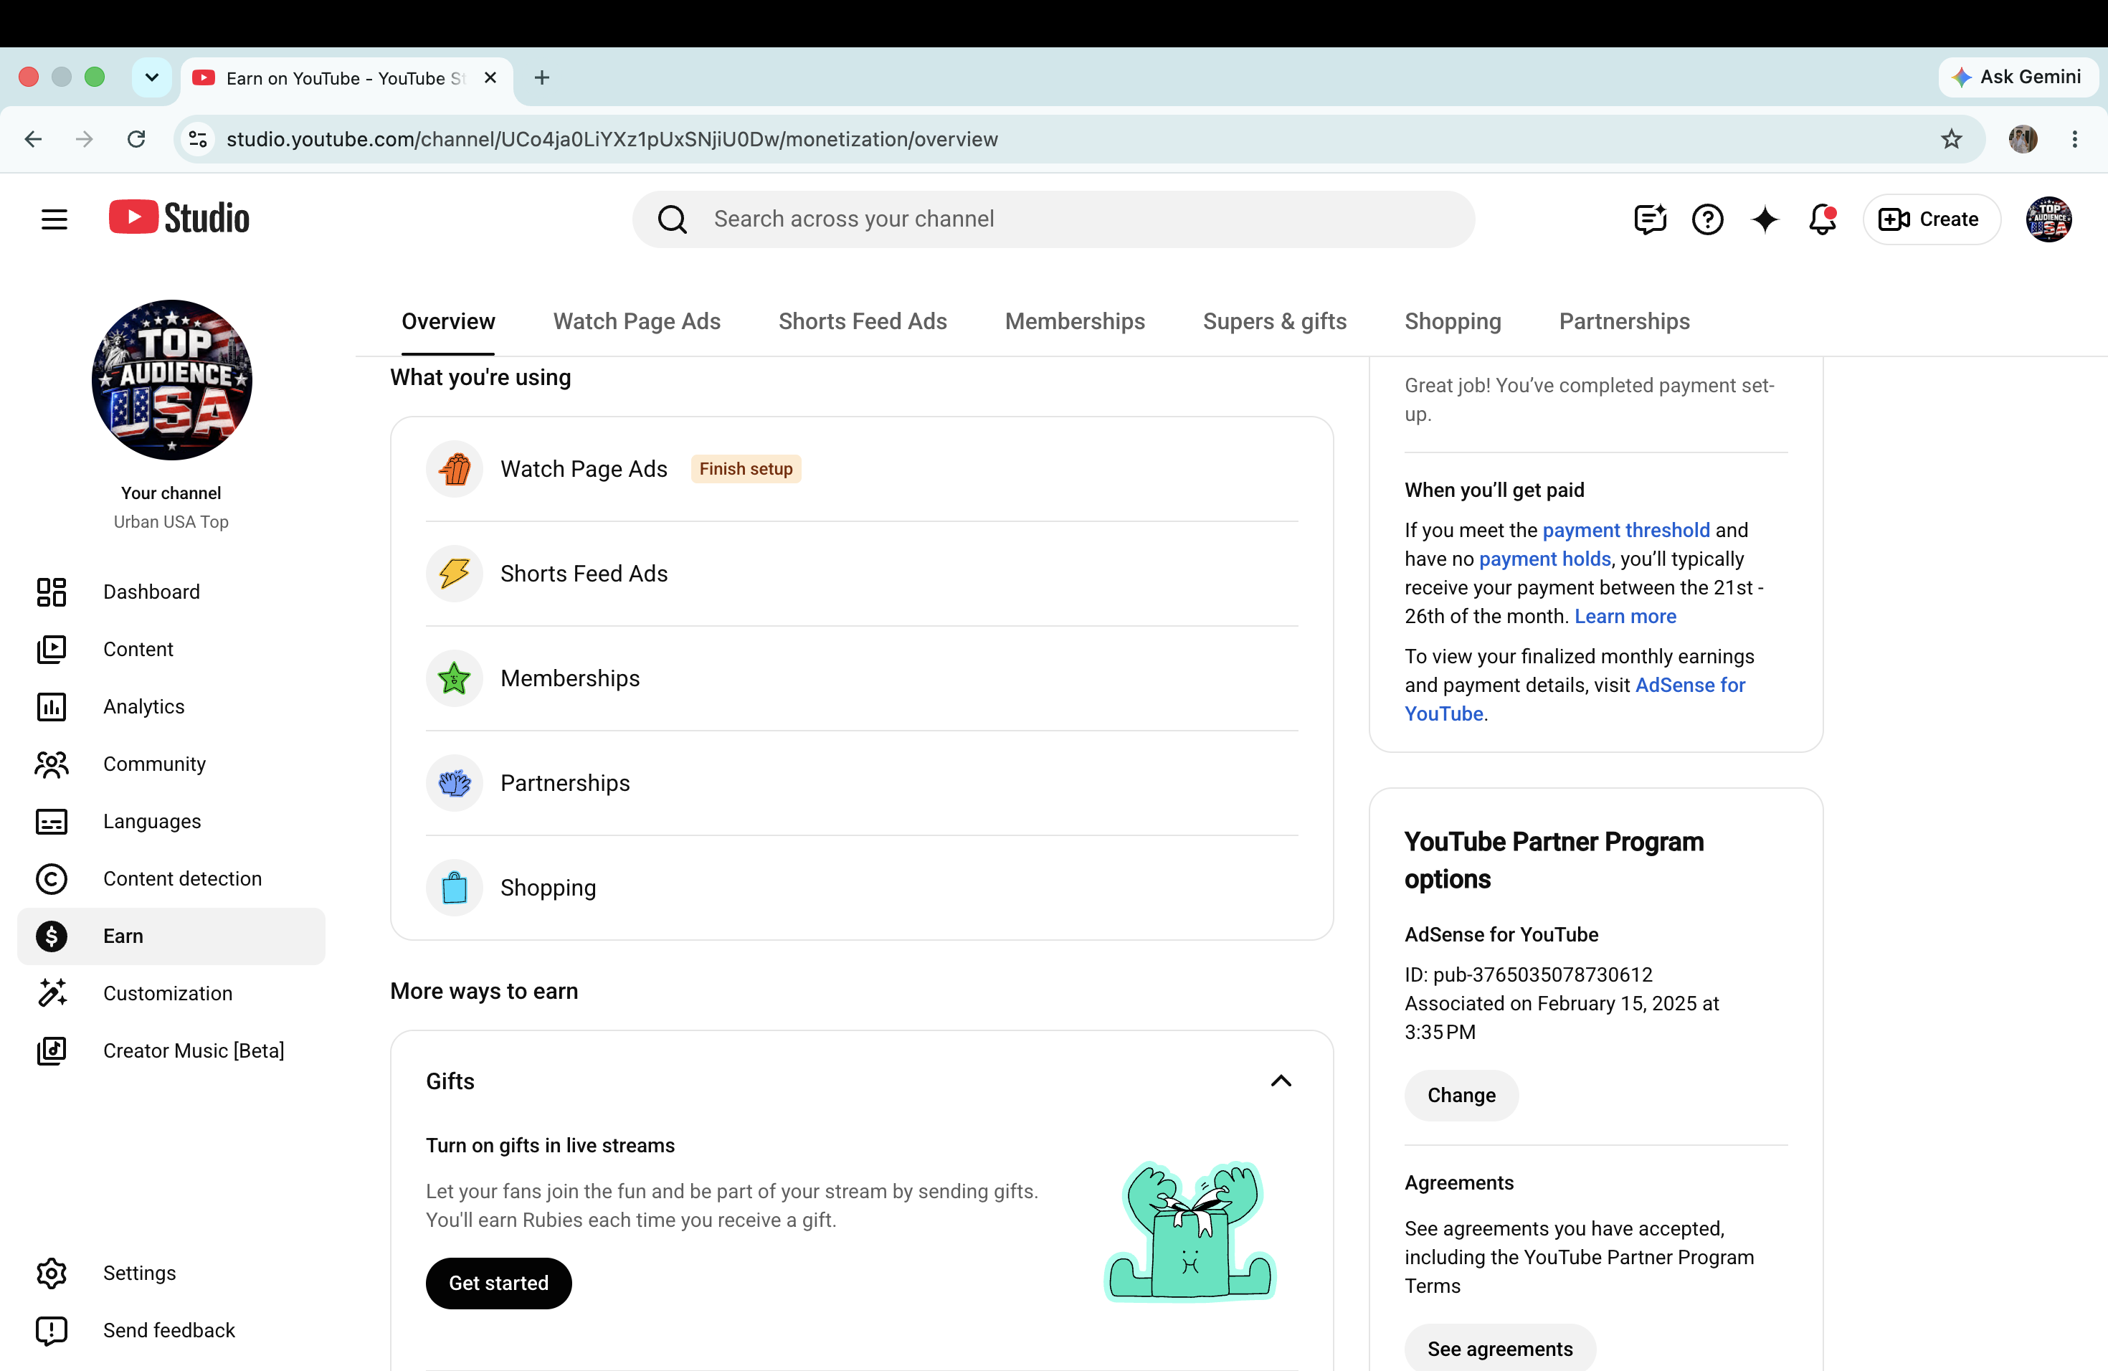Screen dimensions: 2108x1371
Task: Open the hamburger navigation menu
Action: [x=54, y=219]
